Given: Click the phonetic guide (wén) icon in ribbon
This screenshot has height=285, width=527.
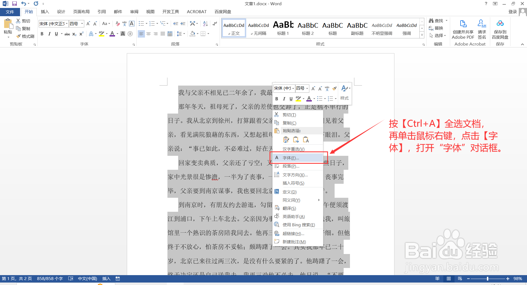Looking at the screenshot, I should tap(125, 24).
